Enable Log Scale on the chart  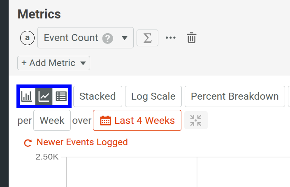153,96
